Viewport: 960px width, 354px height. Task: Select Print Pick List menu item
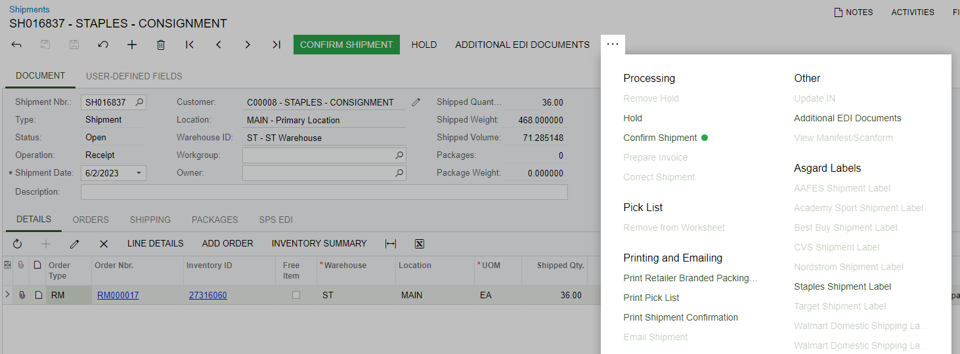651,298
